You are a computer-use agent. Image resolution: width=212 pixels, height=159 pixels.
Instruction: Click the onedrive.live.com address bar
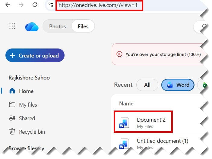click(98, 5)
